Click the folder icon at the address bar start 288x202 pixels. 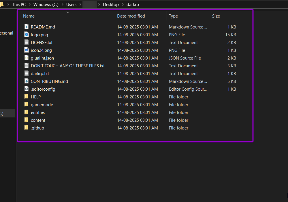[2, 4]
